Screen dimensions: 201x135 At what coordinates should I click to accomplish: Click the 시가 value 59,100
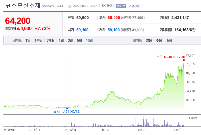[x=82, y=30]
